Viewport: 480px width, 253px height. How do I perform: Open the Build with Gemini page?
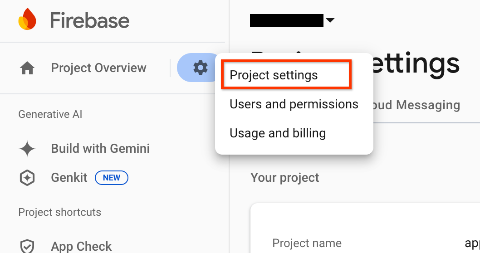pyautogui.click(x=100, y=149)
